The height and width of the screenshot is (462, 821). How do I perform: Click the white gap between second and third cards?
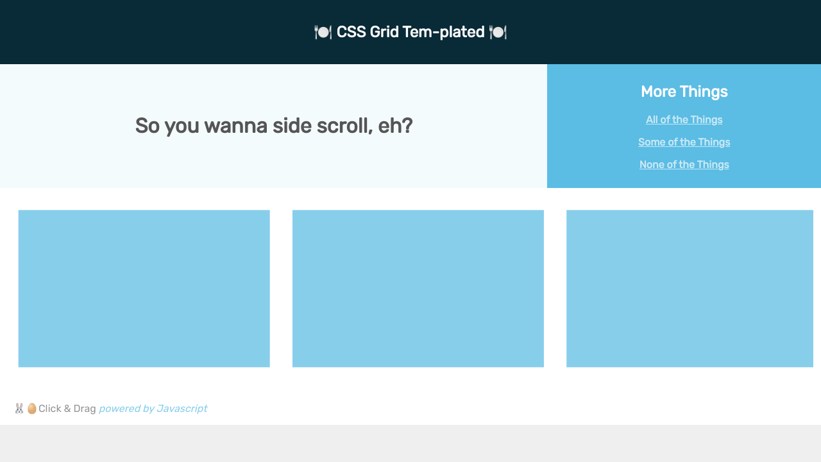(555, 289)
